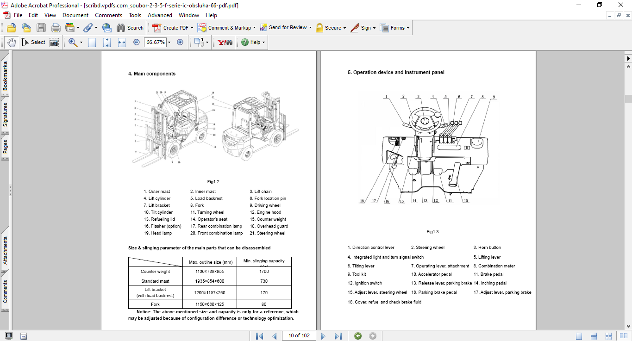Open the Advanced menu
Image resolution: width=632 pixels, height=341 pixels.
tap(160, 15)
